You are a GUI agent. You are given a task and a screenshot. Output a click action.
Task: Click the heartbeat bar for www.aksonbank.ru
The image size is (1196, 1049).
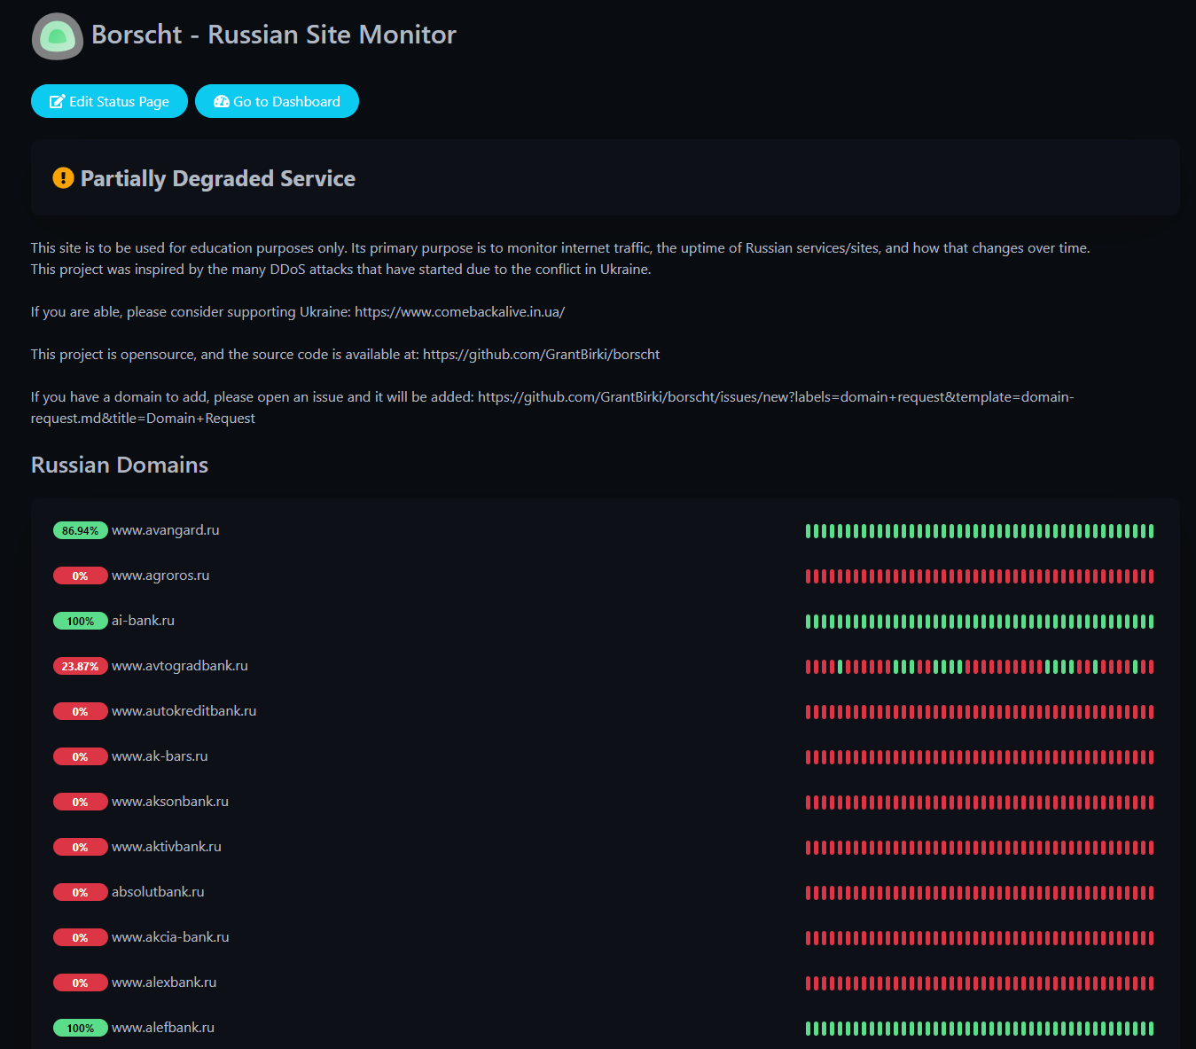click(980, 802)
